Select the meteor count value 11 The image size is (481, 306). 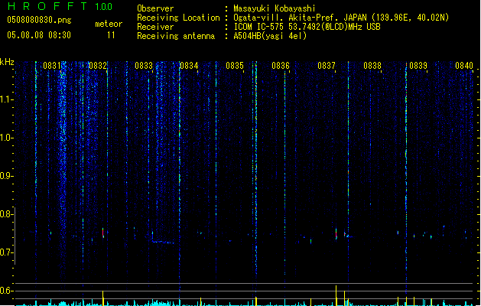pyautogui.click(x=111, y=35)
